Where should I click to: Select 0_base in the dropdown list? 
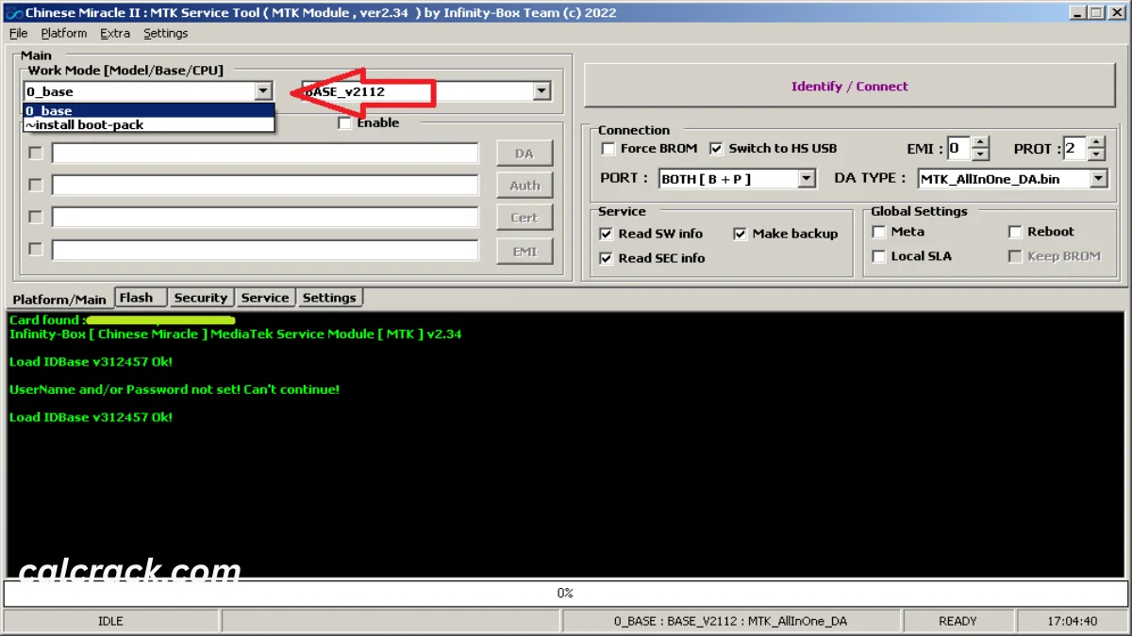point(148,110)
